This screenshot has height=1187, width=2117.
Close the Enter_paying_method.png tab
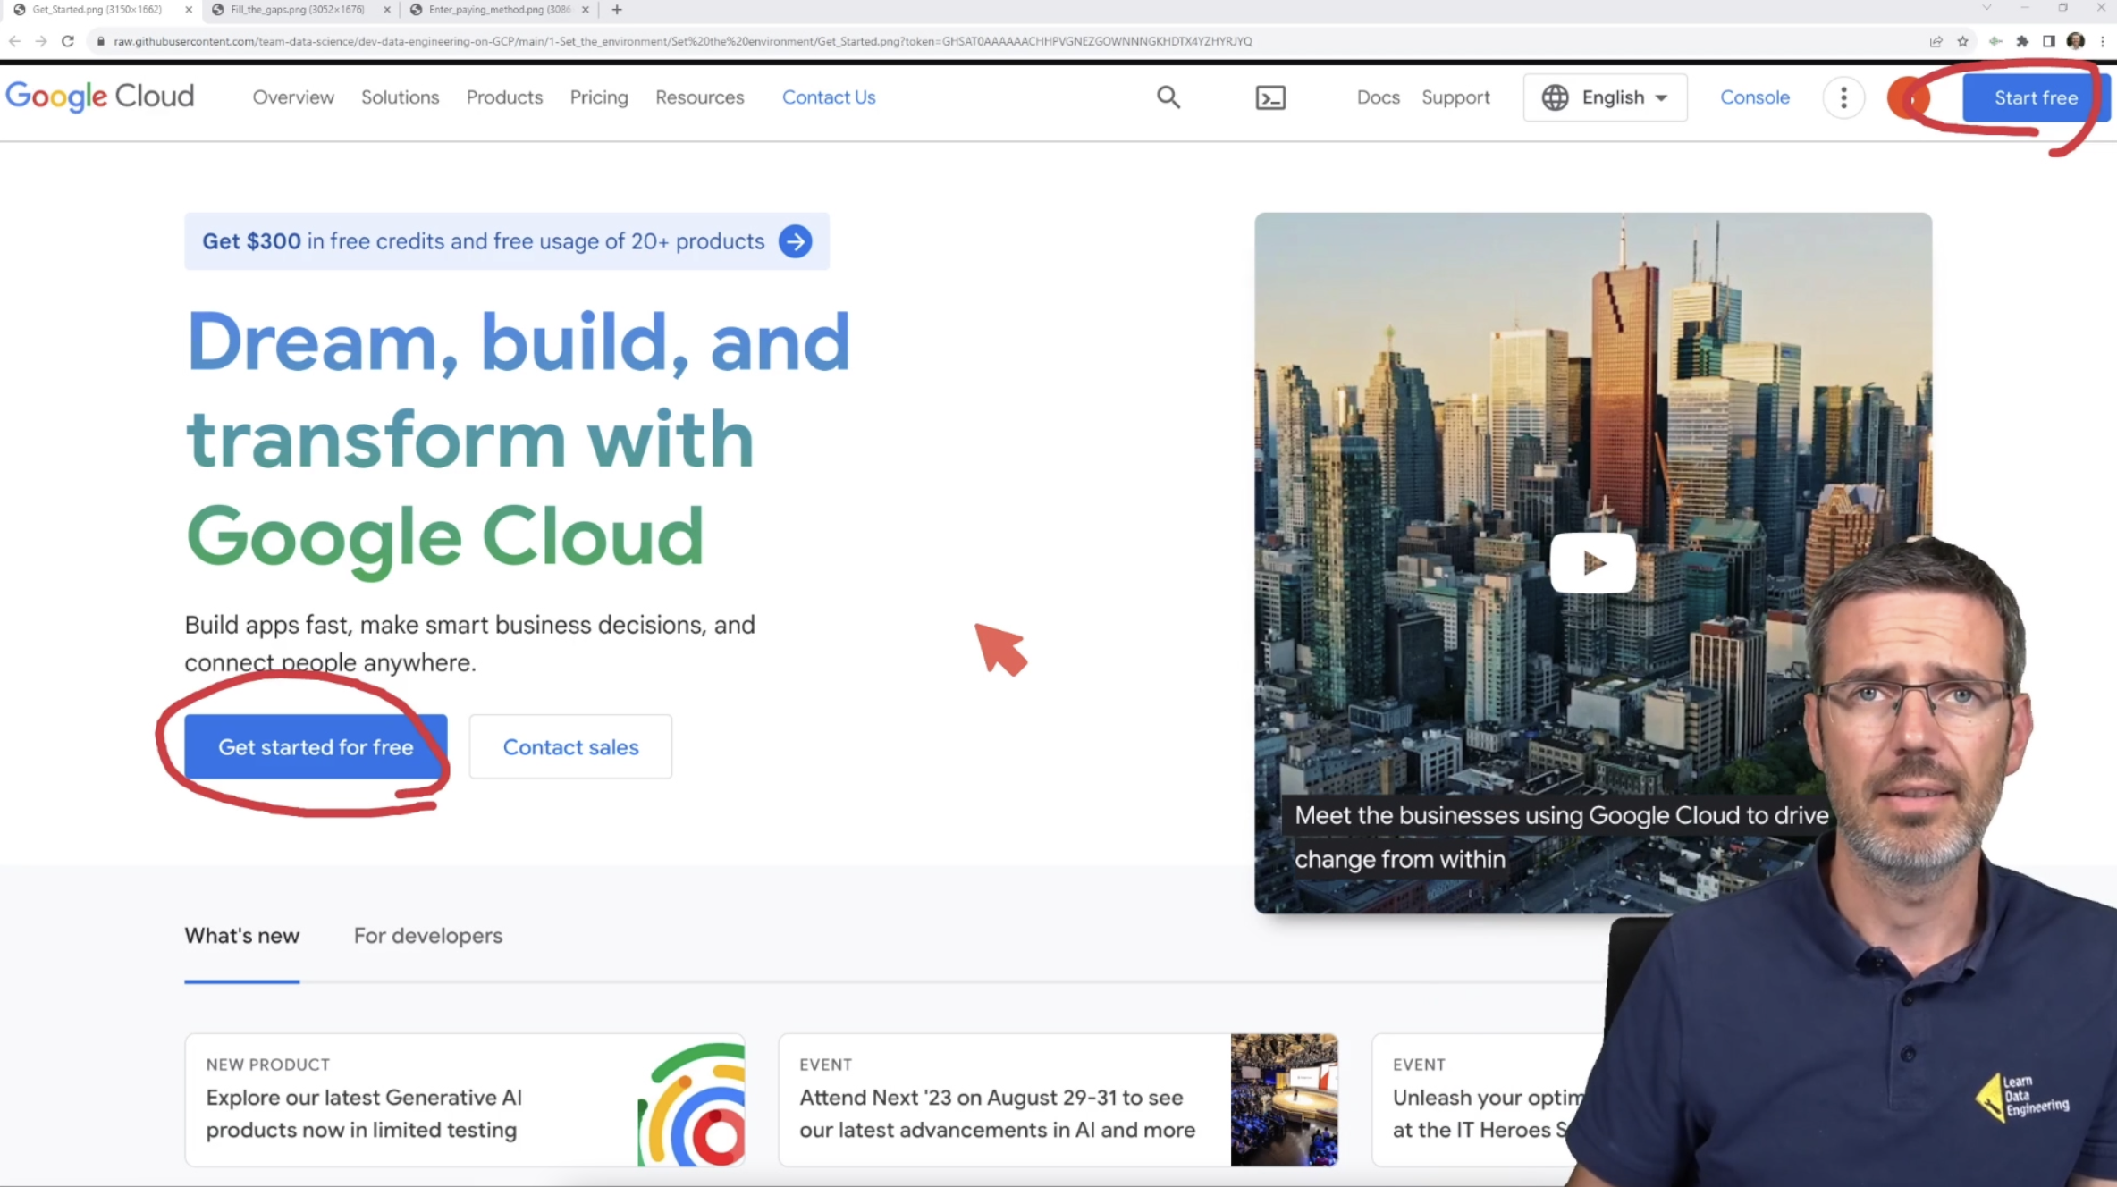(x=586, y=10)
